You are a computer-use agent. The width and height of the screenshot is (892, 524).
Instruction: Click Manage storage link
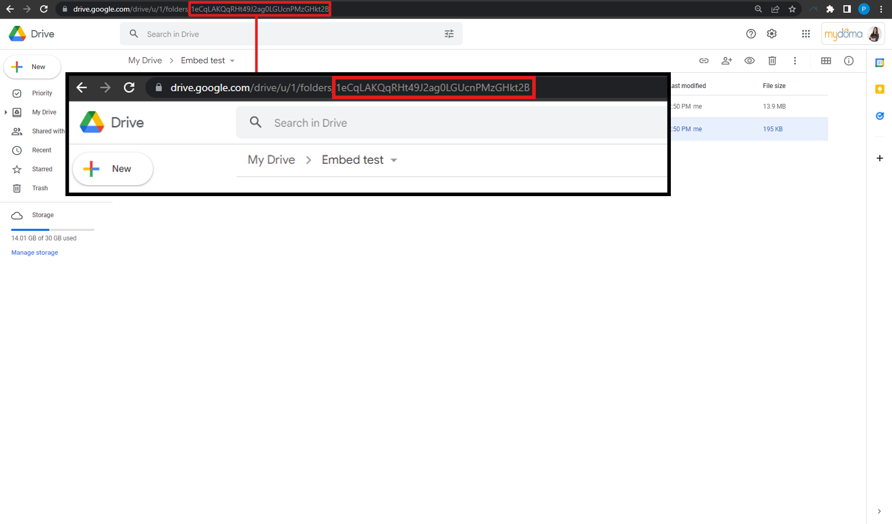click(35, 253)
